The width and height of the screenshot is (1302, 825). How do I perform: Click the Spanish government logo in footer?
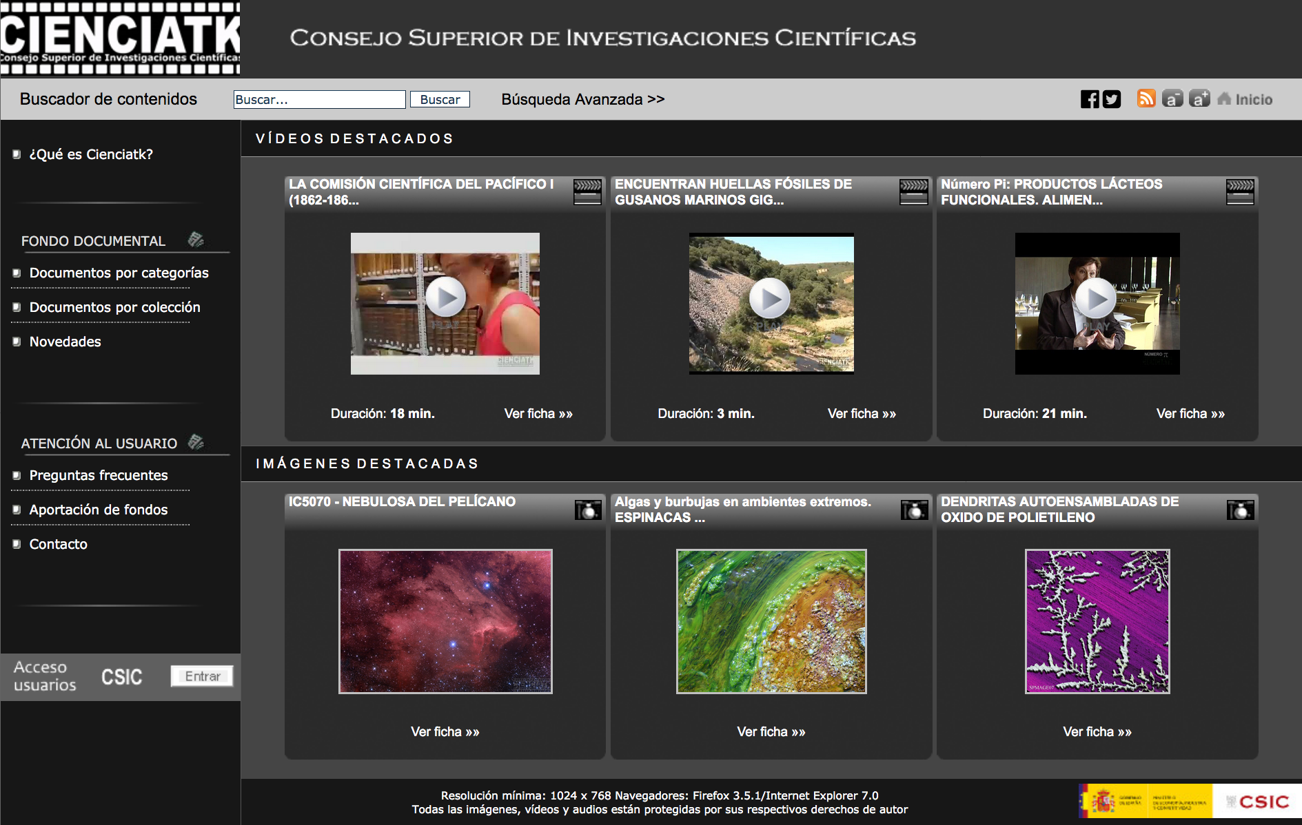click(1146, 802)
